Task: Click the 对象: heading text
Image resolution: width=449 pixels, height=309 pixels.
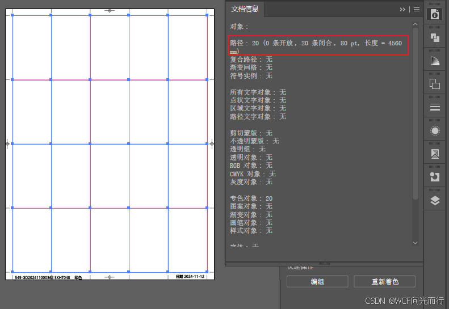Action: [x=239, y=27]
